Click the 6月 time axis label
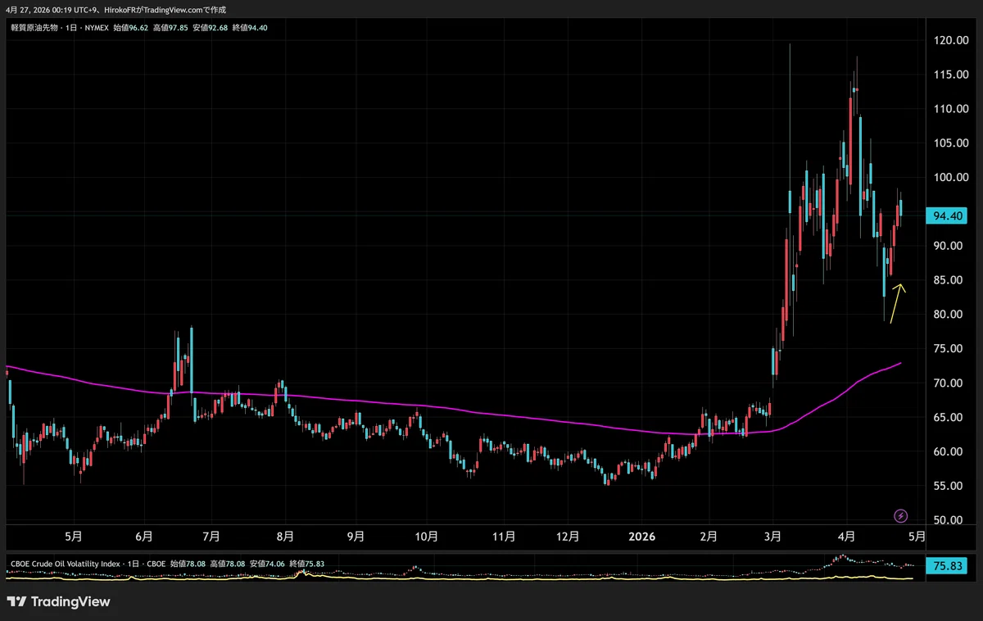Image resolution: width=983 pixels, height=621 pixels. 143,537
